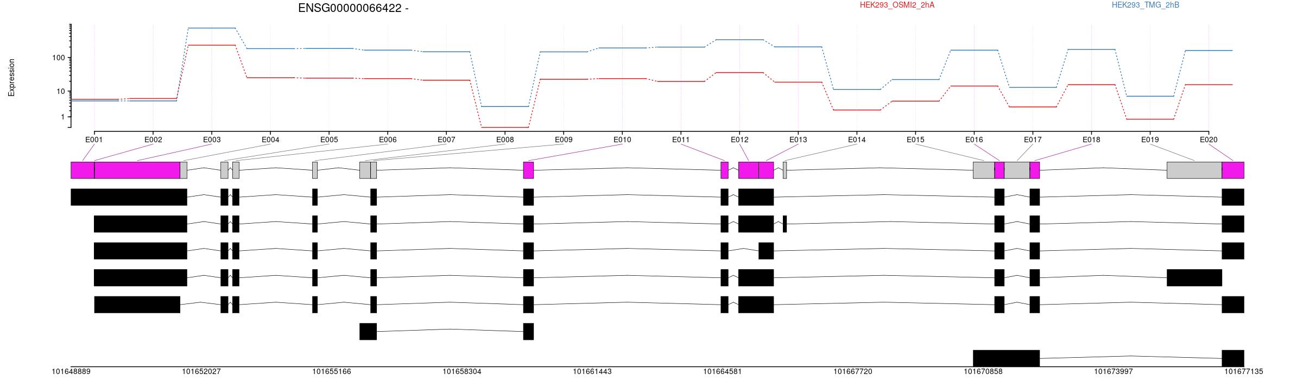Click the small magenta first exon in gene model
Screen dimensions: 1303x380
83,170
